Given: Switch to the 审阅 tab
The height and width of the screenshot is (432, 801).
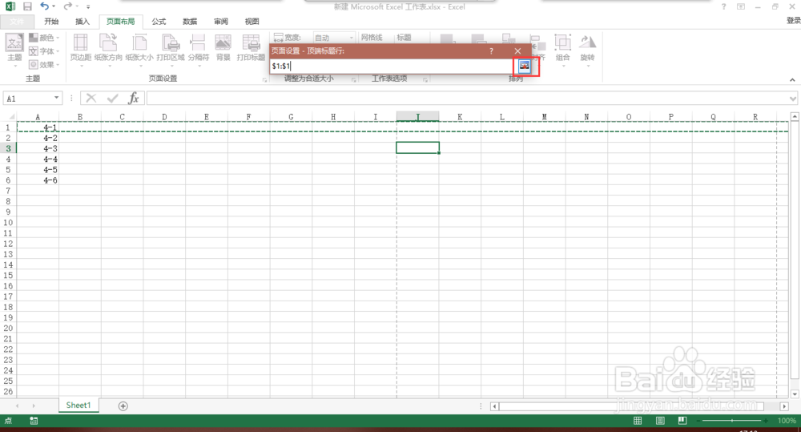Looking at the screenshot, I should click(x=221, y=22).
